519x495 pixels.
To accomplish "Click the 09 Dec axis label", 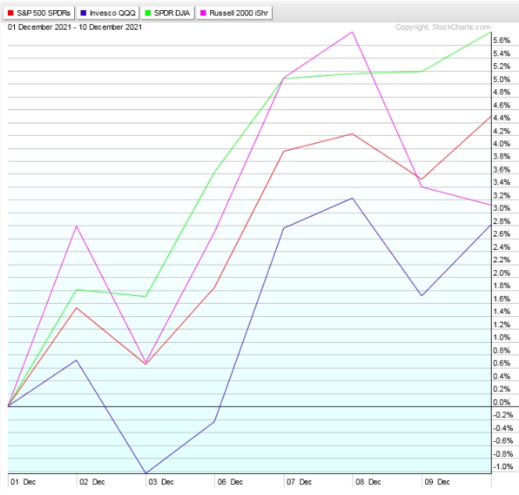I will pos(437,482).
